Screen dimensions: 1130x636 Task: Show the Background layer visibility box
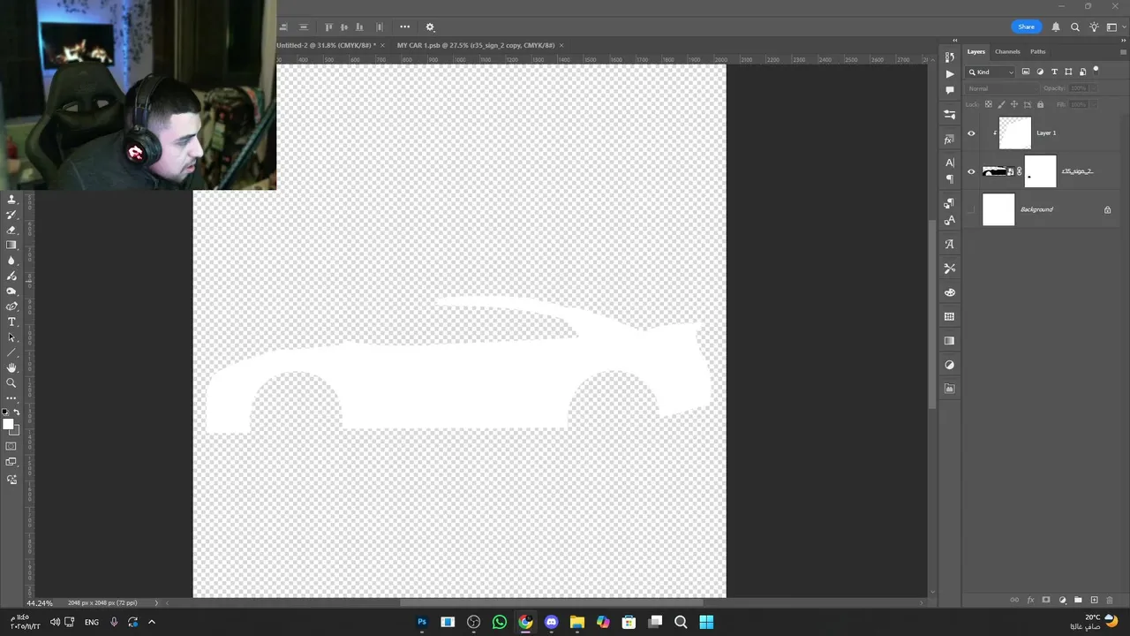[x=971, y=209]
